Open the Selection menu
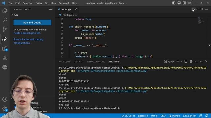Image resolution: width=211 pixels, height=118 pixels. click(x=28, y=3)
